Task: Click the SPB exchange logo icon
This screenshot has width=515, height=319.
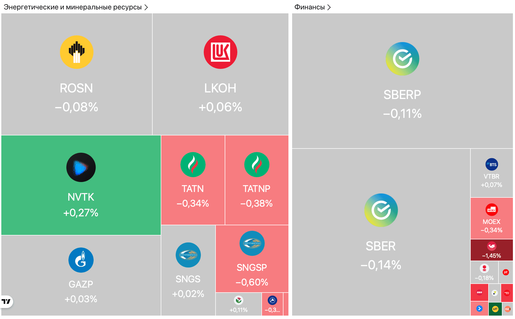Action: click(x=507, y=309)
